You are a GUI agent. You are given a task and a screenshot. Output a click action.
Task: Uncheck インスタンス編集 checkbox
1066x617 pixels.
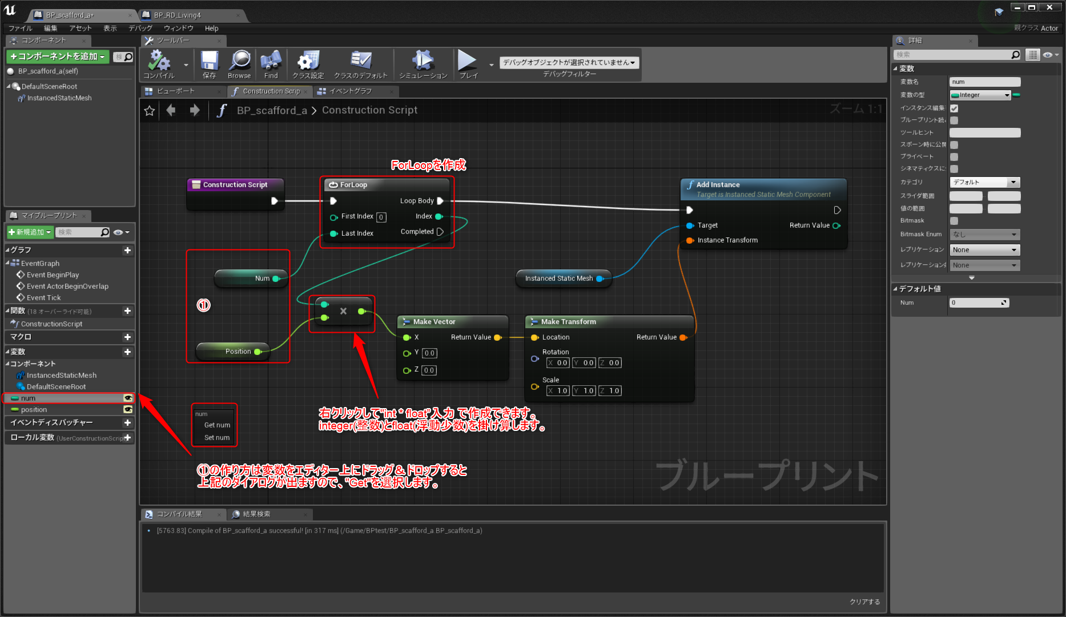point(954,108)
